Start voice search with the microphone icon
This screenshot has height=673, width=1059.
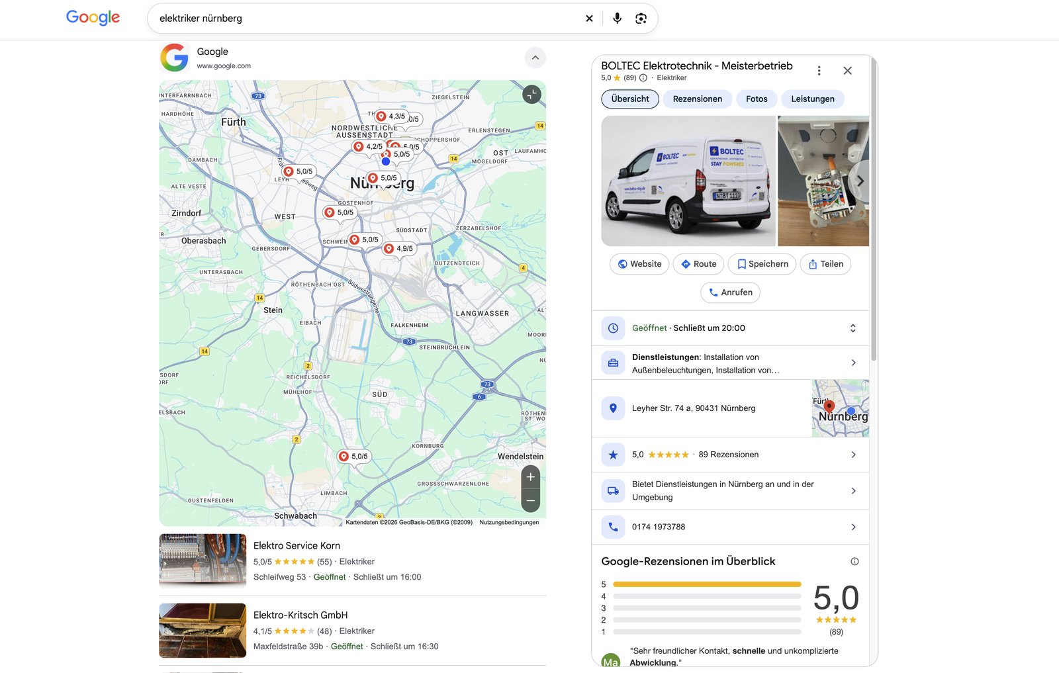click(x=617, y=19)
